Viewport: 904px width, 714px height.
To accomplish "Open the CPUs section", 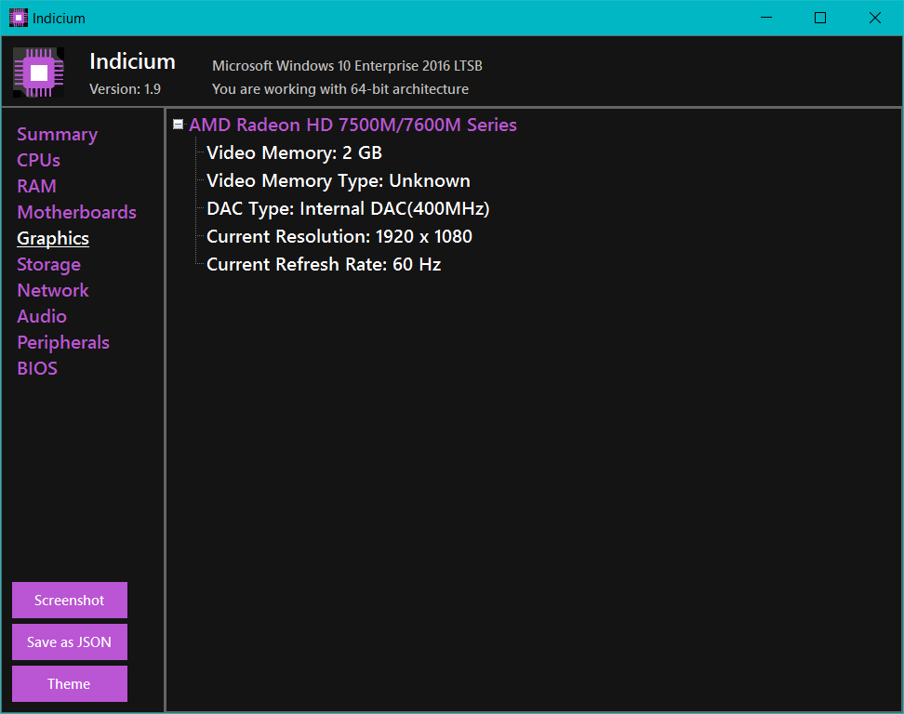I will coord(39,160).
